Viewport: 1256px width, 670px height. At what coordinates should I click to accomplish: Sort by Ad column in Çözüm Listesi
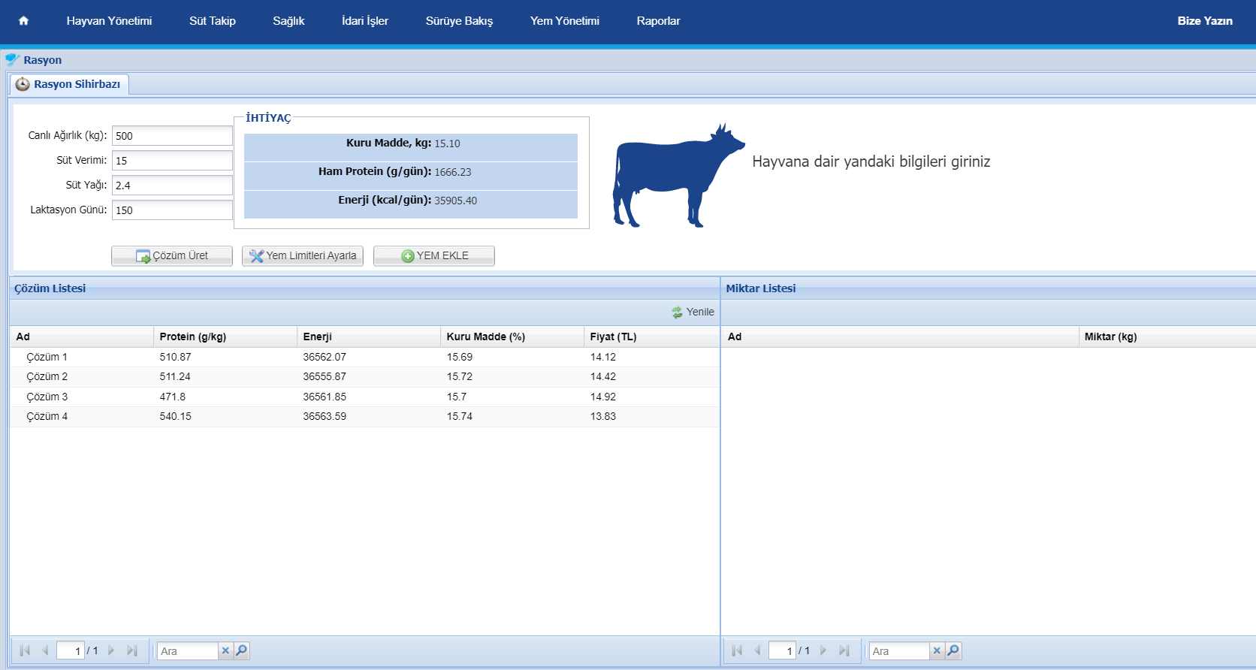point(81,337)
